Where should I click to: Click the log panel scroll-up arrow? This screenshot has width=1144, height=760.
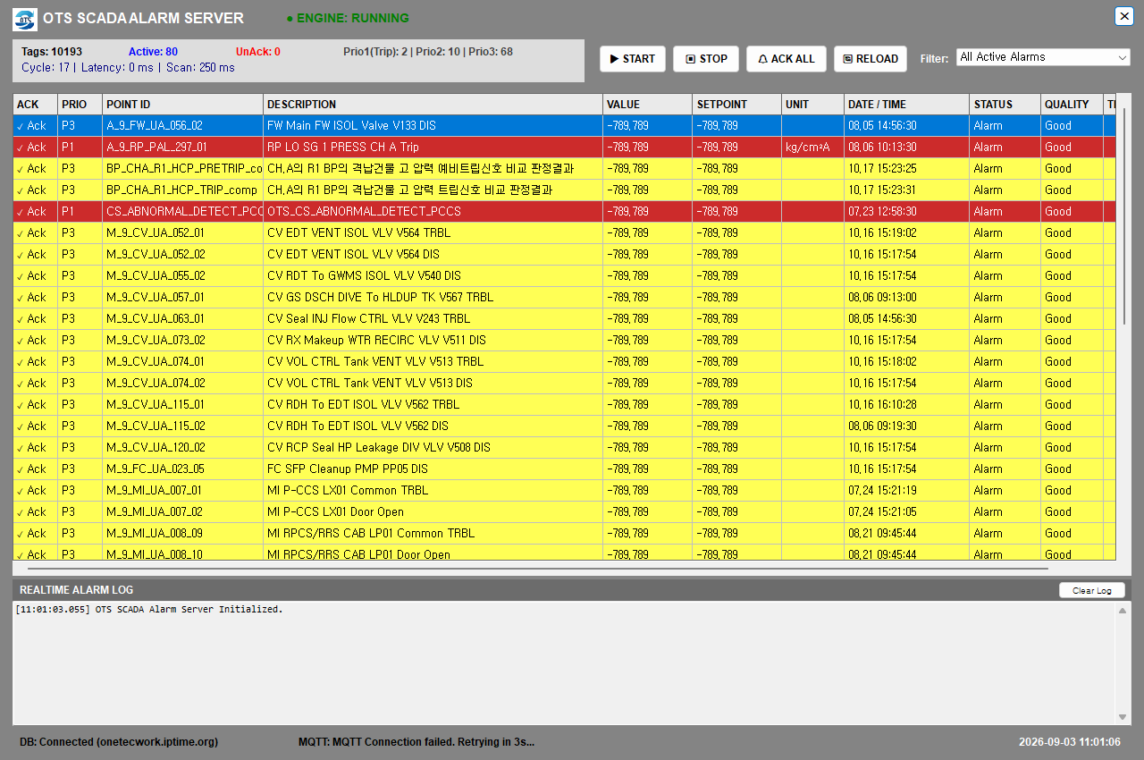[x=1123, y=611]
